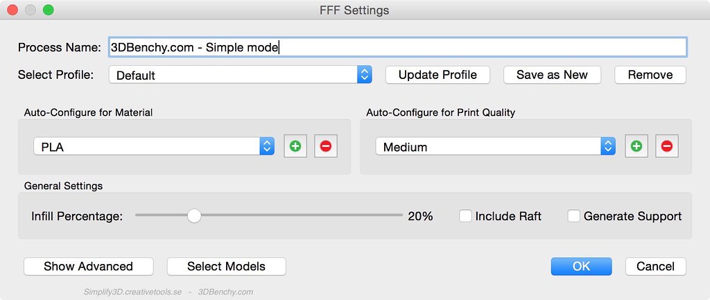Enable the Include Raft checkbox
710x300 pixels.
[465, 216]
